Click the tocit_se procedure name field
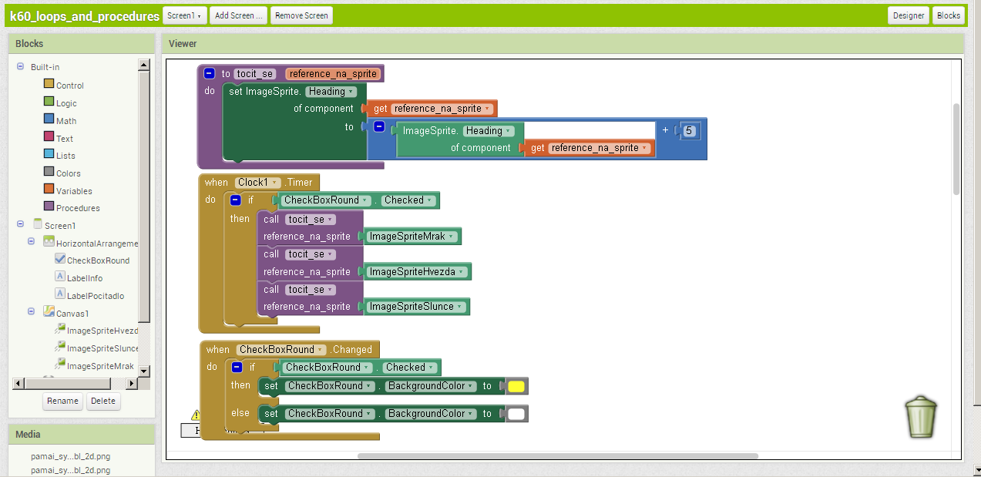 point(254,74)
